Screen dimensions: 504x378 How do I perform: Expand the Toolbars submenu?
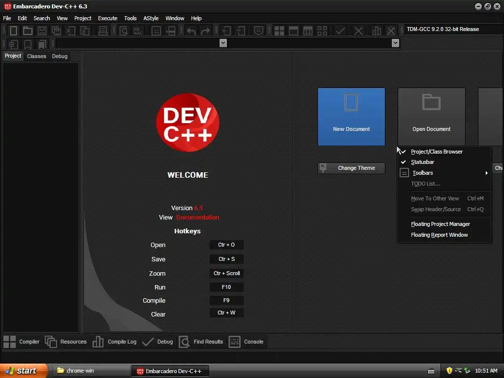[x=444, y=173]
